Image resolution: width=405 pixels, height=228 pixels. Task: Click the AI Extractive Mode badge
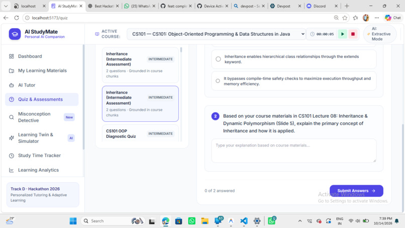pos(380,34)
